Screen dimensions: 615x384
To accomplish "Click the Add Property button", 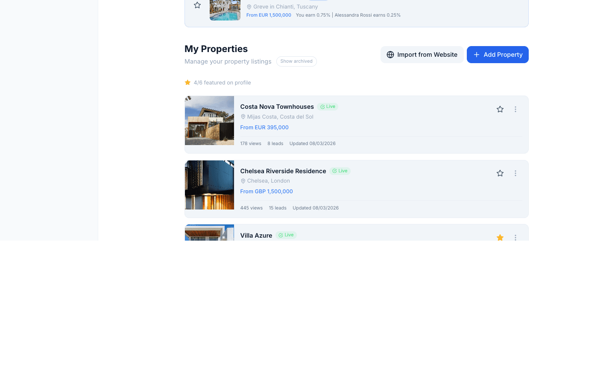I will [498, 55].
